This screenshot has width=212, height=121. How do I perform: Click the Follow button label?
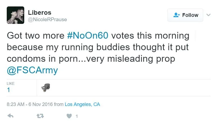pyautogui.click(x=190, y=15)
